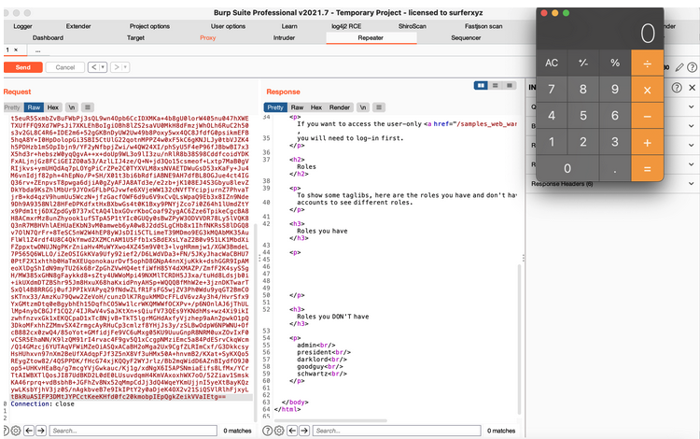Open the Extender tab

(x=78, y=26)
